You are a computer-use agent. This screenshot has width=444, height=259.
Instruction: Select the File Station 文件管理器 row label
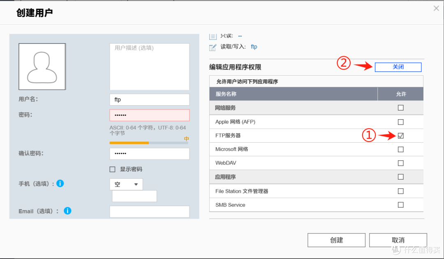coord(242,191)
